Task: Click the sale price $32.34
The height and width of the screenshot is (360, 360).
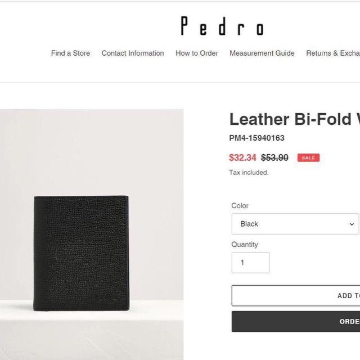Action: tap(242, 158)
